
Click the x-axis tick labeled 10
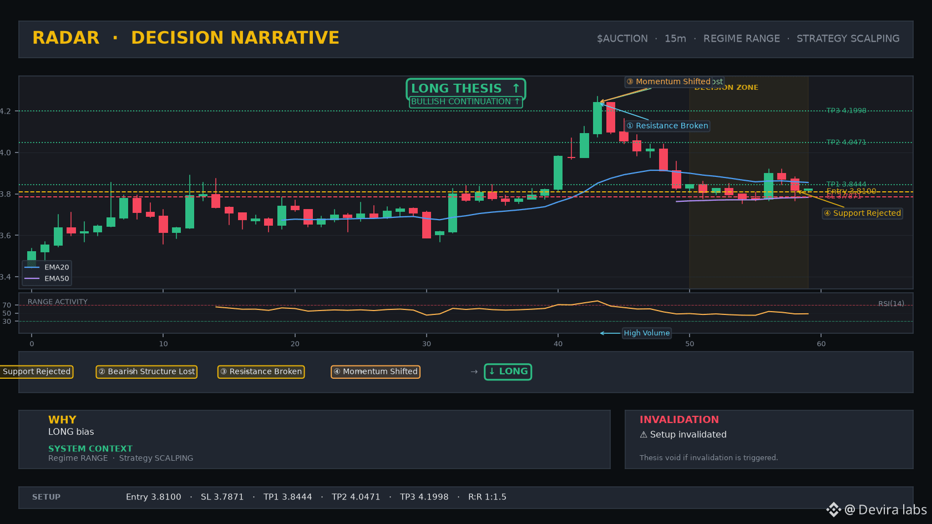pos(163,344)
